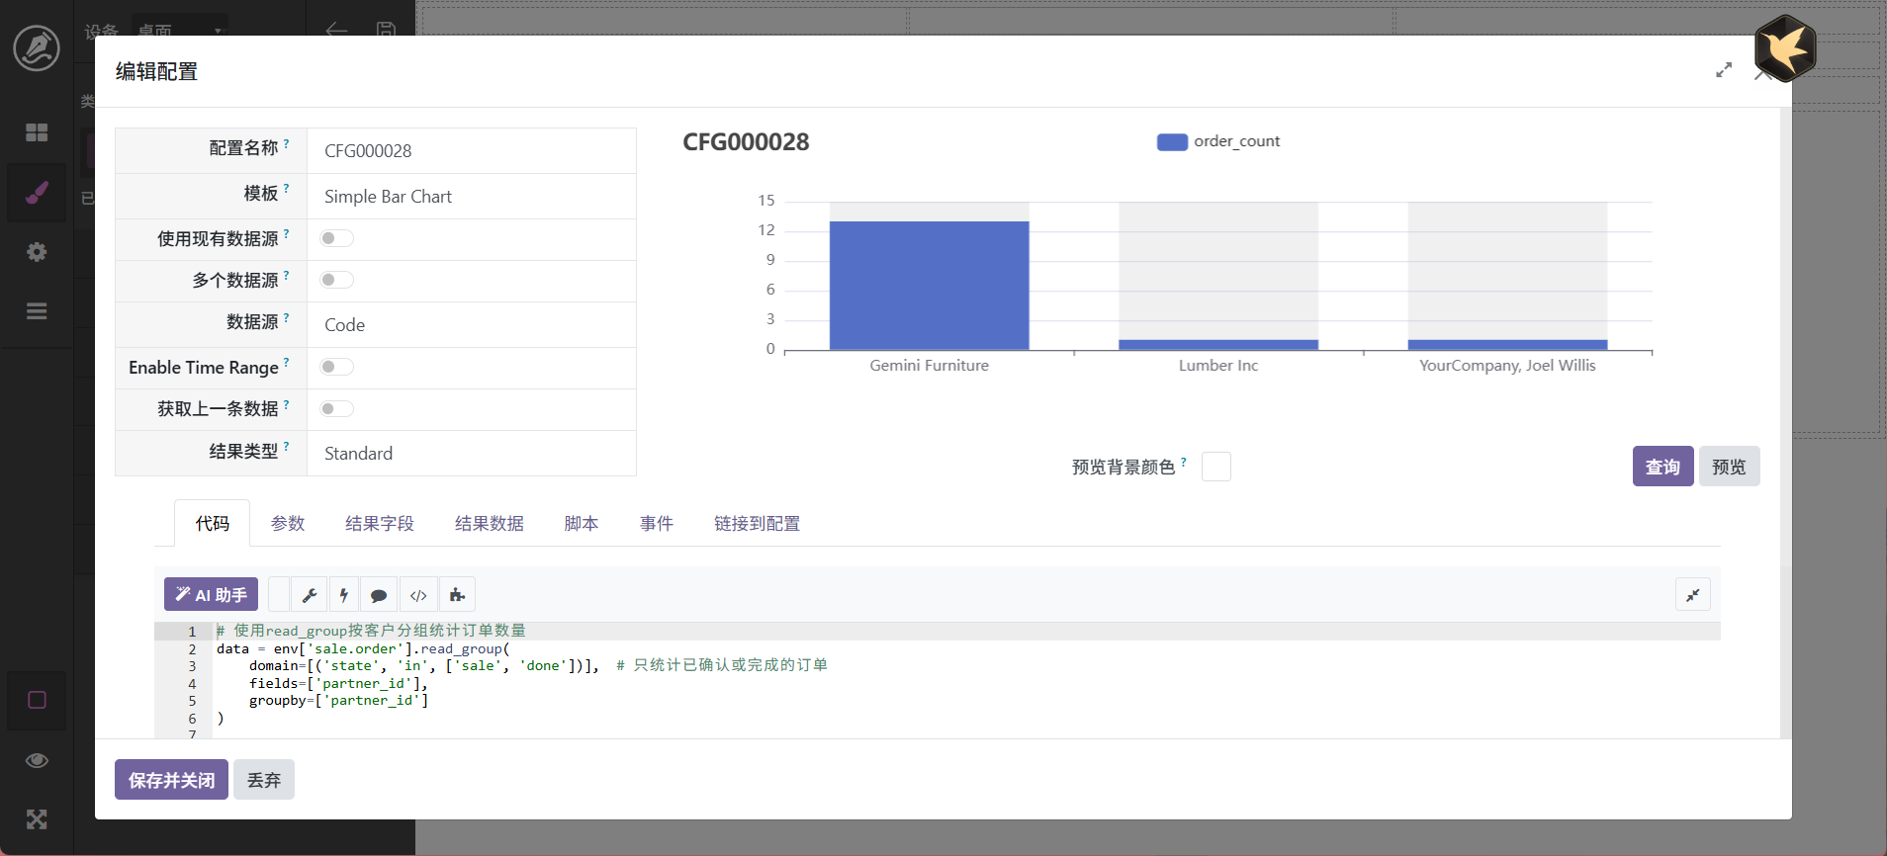Toggle the 使用现有数据源 switch
The image size is (1887, 856).
point(336,238)
